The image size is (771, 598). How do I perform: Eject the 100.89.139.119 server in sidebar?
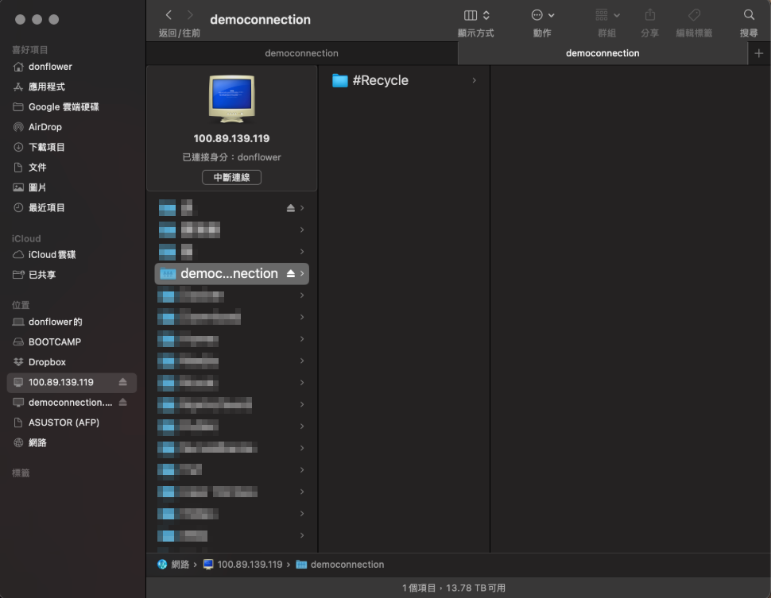pos(122,382)
